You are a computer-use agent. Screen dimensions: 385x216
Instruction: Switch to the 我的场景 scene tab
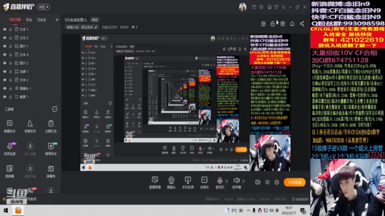[x=15, y=20]
